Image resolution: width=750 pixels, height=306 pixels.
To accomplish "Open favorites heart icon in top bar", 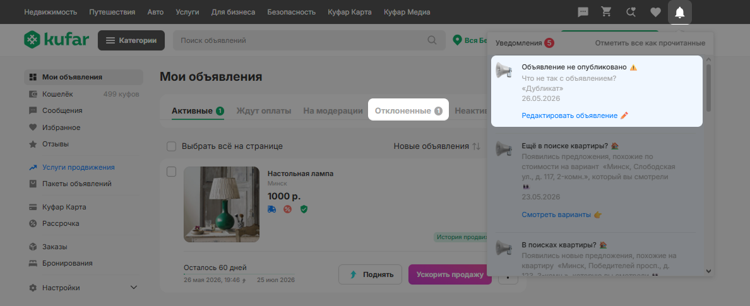I will 655,13.
